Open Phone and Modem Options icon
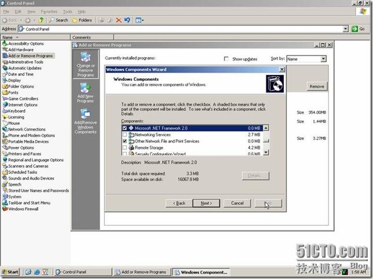373x279 pixels. (5, 136)
